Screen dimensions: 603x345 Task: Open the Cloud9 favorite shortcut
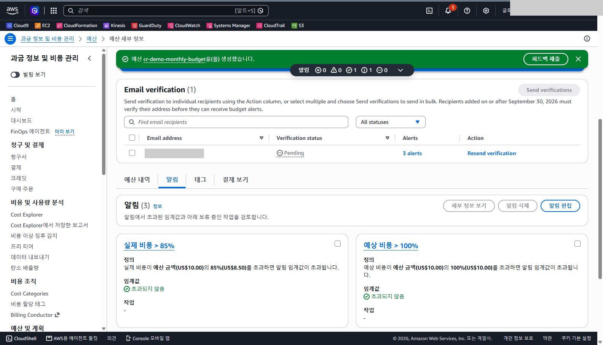click(x=18, y=26)
